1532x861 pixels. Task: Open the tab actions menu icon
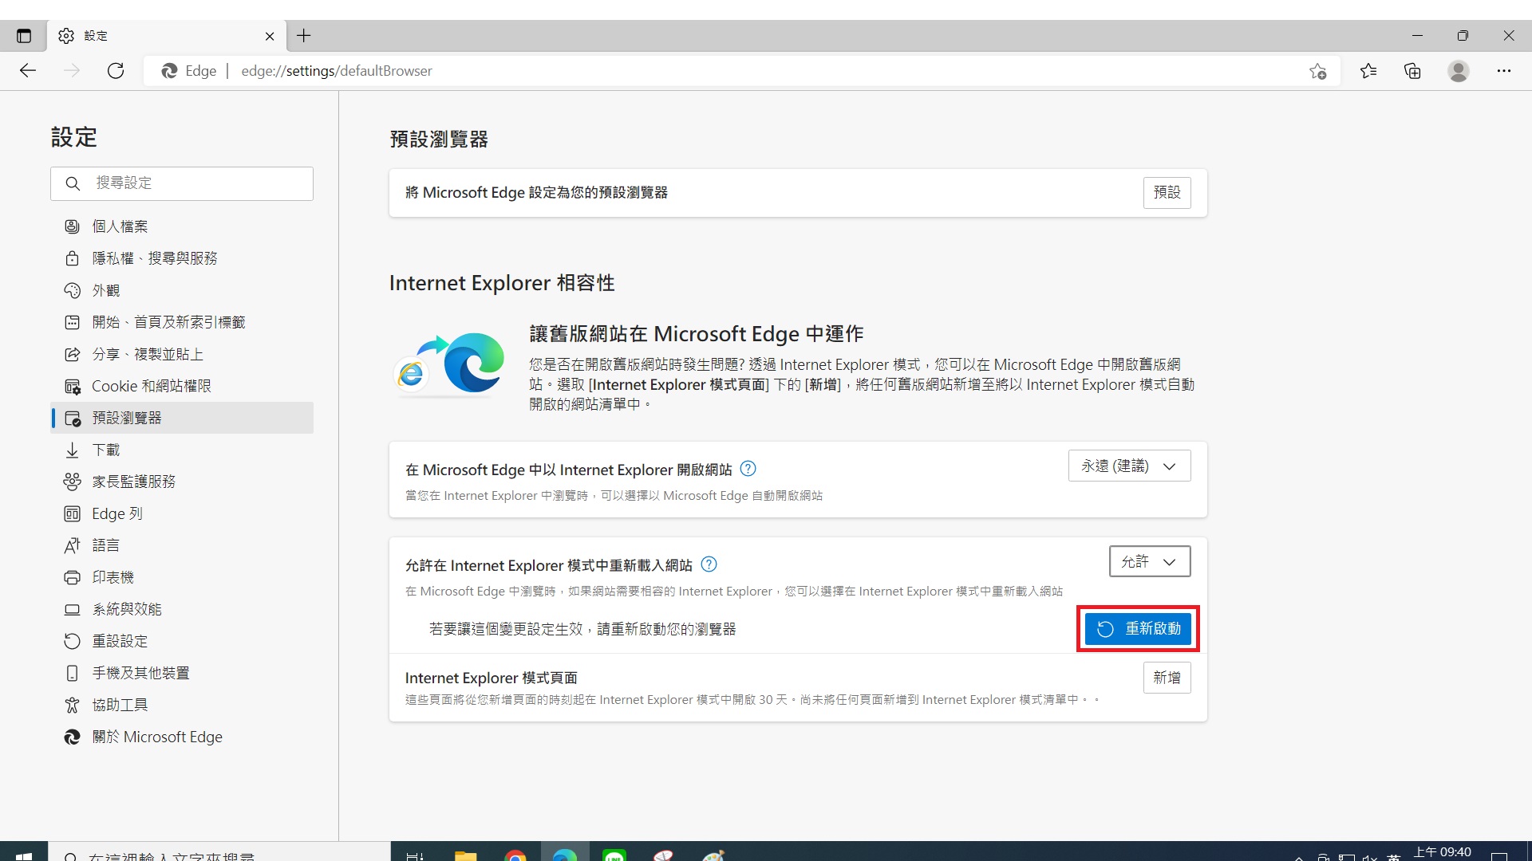coord(24,36)
